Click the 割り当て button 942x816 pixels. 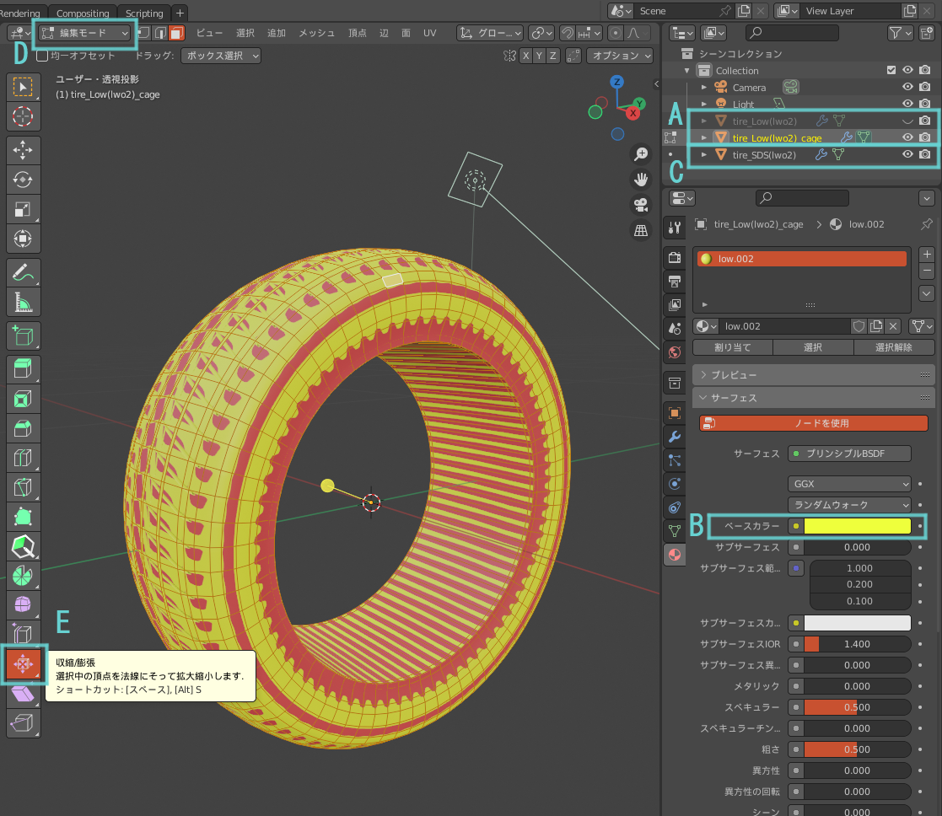[x=732, y=347]
